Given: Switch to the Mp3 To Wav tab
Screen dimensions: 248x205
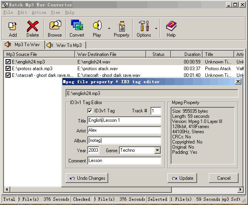Looking at the screenshot, I should click(23, 45).
